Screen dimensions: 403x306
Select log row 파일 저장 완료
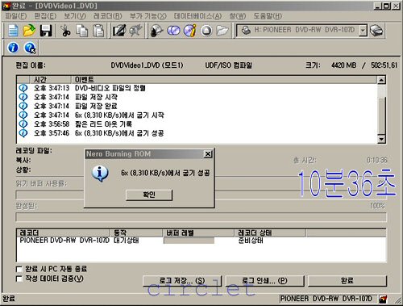click(197, 106)
